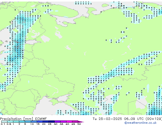
Task: Click the 35–40 mm legend color box
Action: [63, 122]
